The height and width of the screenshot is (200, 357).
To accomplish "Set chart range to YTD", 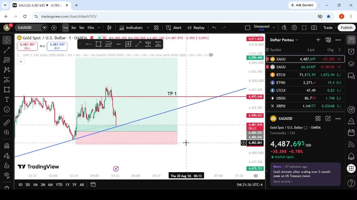I will [59, 184].
